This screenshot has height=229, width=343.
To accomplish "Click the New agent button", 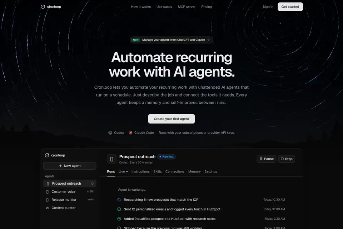I will (70, 166).
